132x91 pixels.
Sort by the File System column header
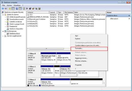(69, 12)
